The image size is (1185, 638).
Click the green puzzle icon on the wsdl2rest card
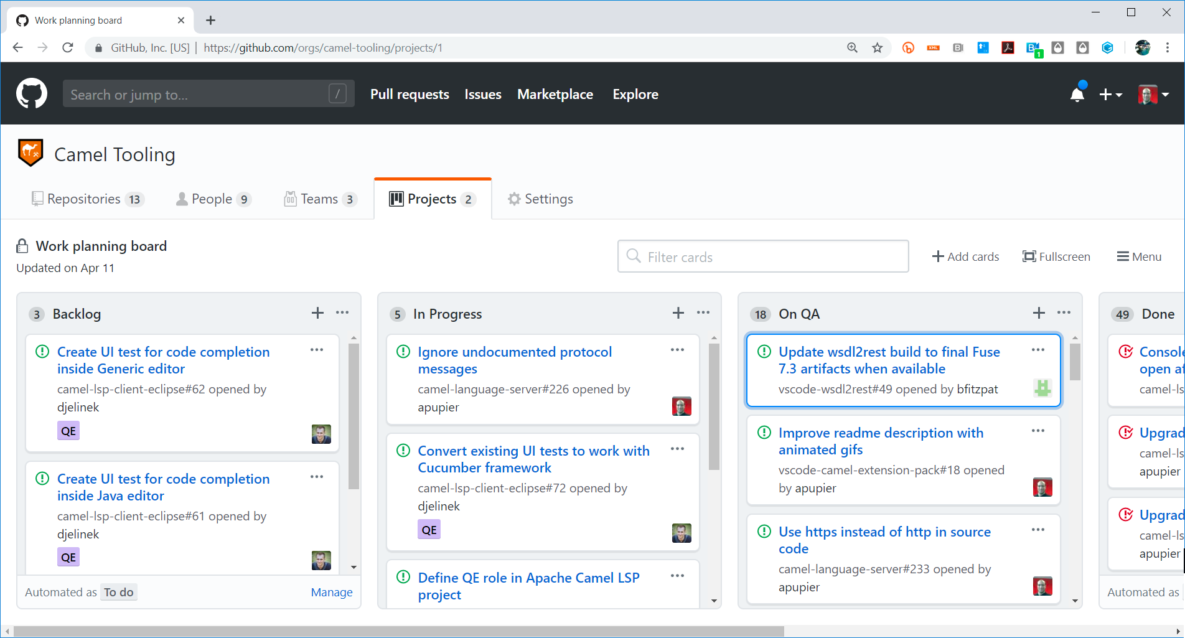click(1043, 388)
